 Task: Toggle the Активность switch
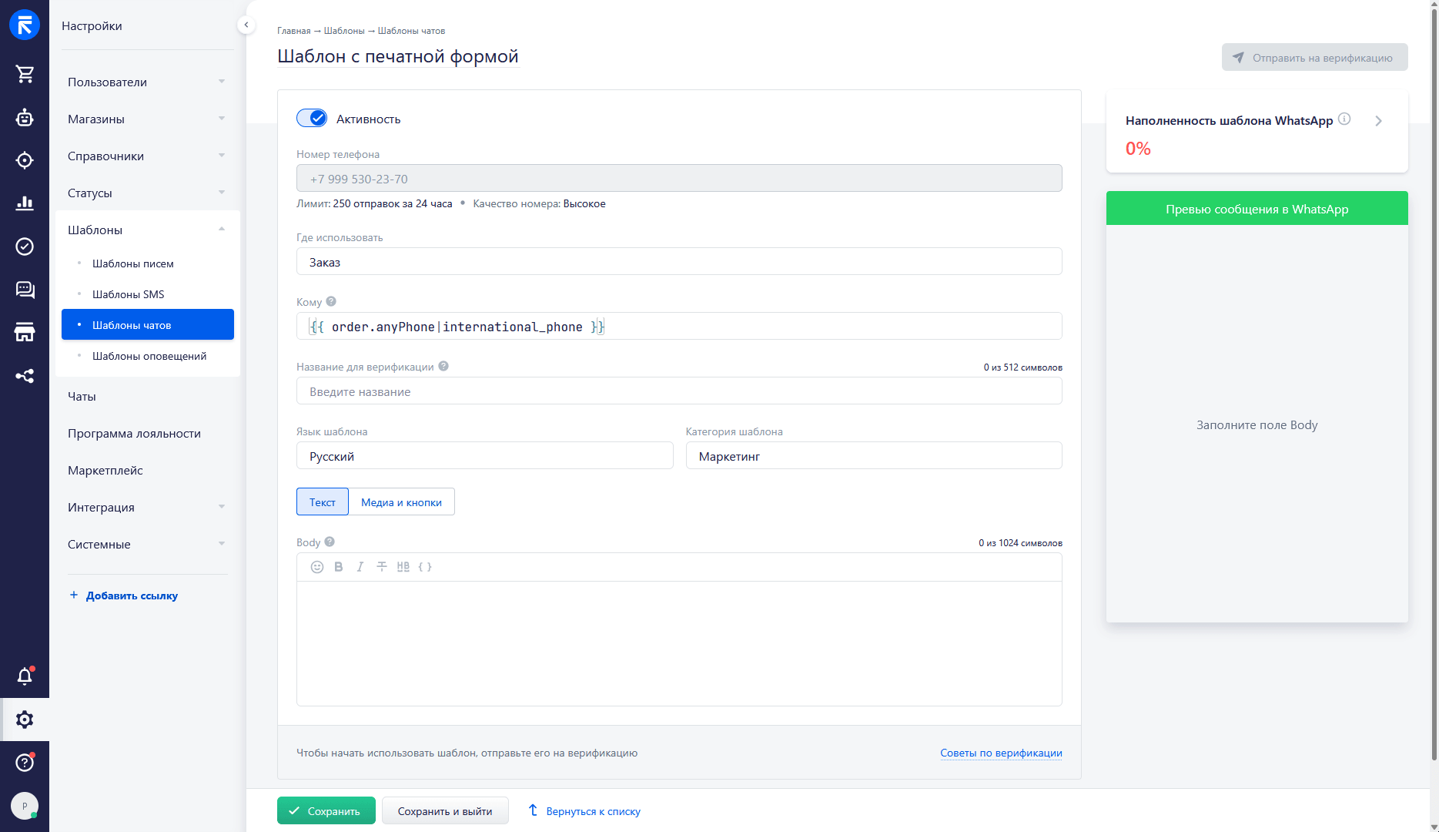coord(312,119)
